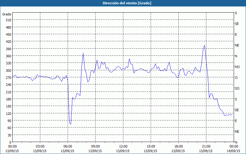The image size is (246, 154).
Task: Click compass label 'E' level with 90
Action: coord(236,121)
